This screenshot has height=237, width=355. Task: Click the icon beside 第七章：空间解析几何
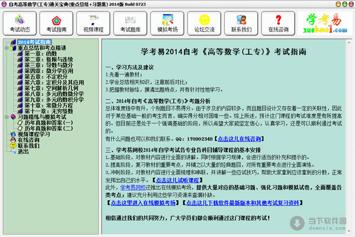[x=20, y=88]
